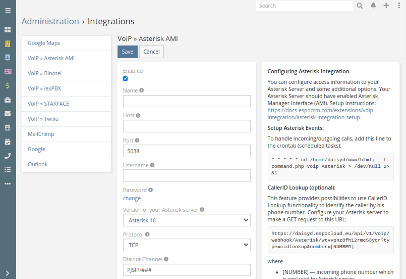
Task: Click the info icon next to Port
Action: click(137, 141)
